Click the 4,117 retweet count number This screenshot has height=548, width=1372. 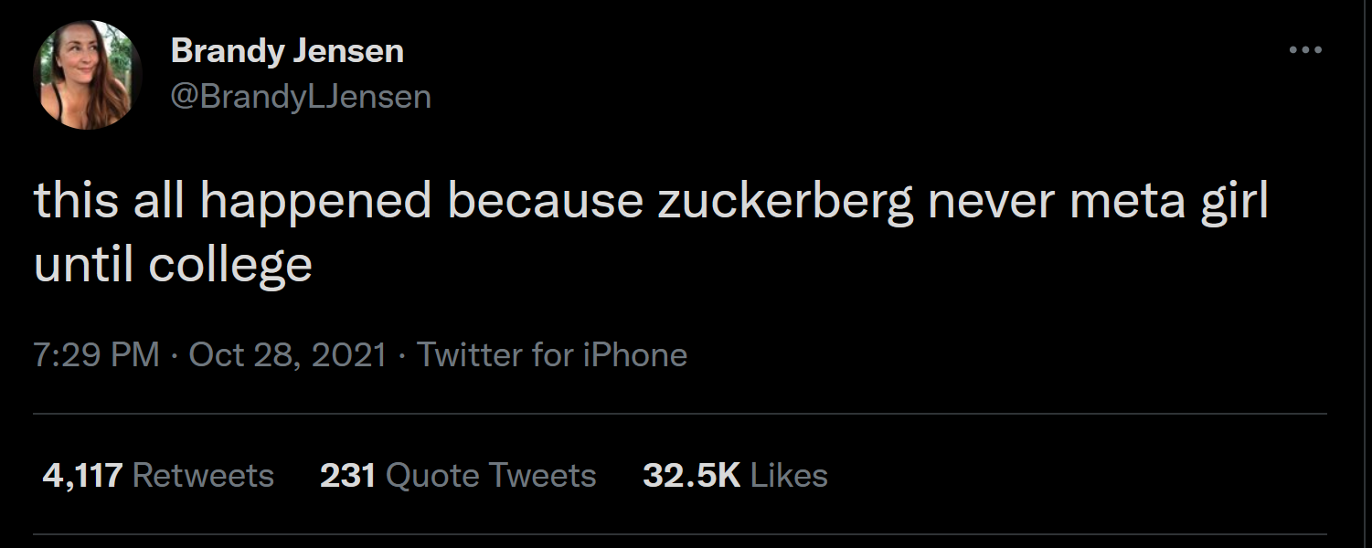click(x=82, y=475)
